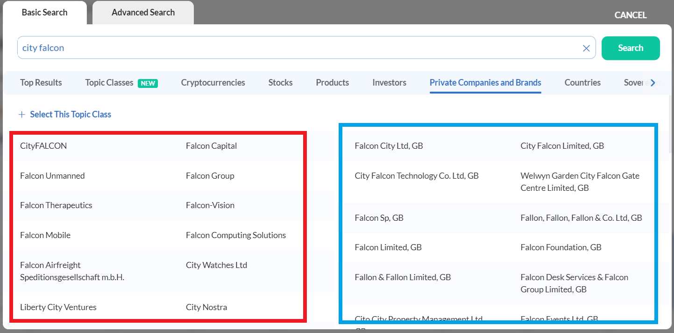
Task: Open the Products tab
Action: [333, 83]
